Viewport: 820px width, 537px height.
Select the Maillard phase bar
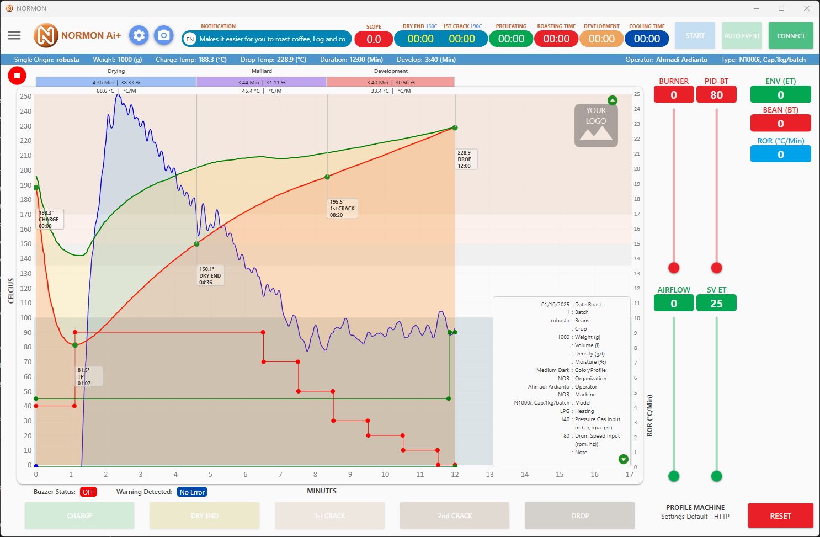262,82
